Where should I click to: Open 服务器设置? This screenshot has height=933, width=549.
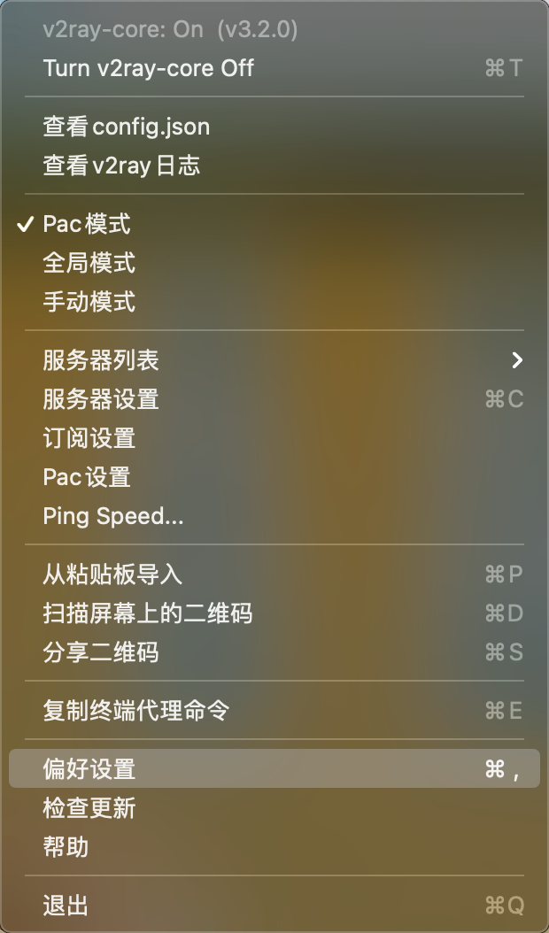click(100, 400)
